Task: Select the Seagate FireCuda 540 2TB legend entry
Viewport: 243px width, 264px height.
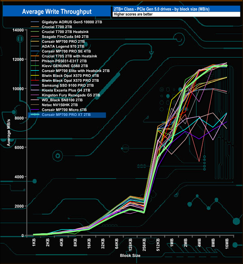Action: 65,37
